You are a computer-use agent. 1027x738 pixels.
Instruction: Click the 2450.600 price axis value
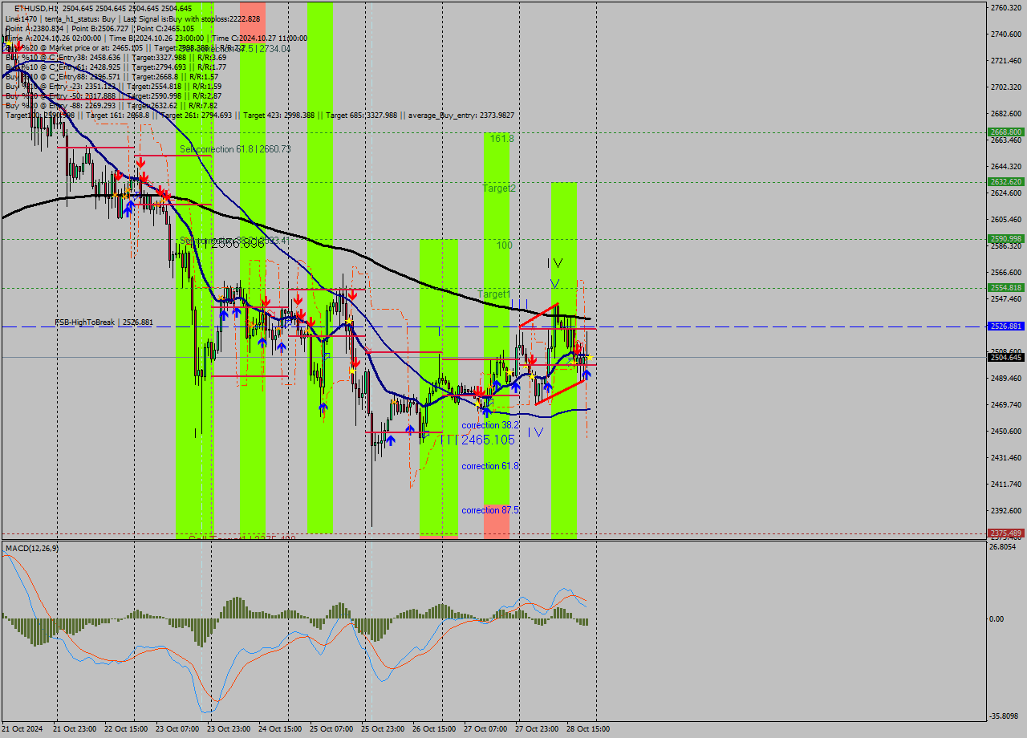tap(1006, 432)
